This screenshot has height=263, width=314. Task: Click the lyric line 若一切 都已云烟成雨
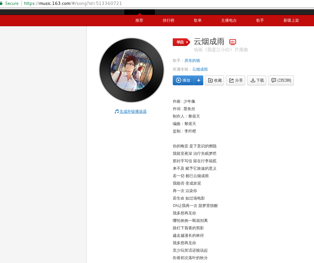click(191, 176)
